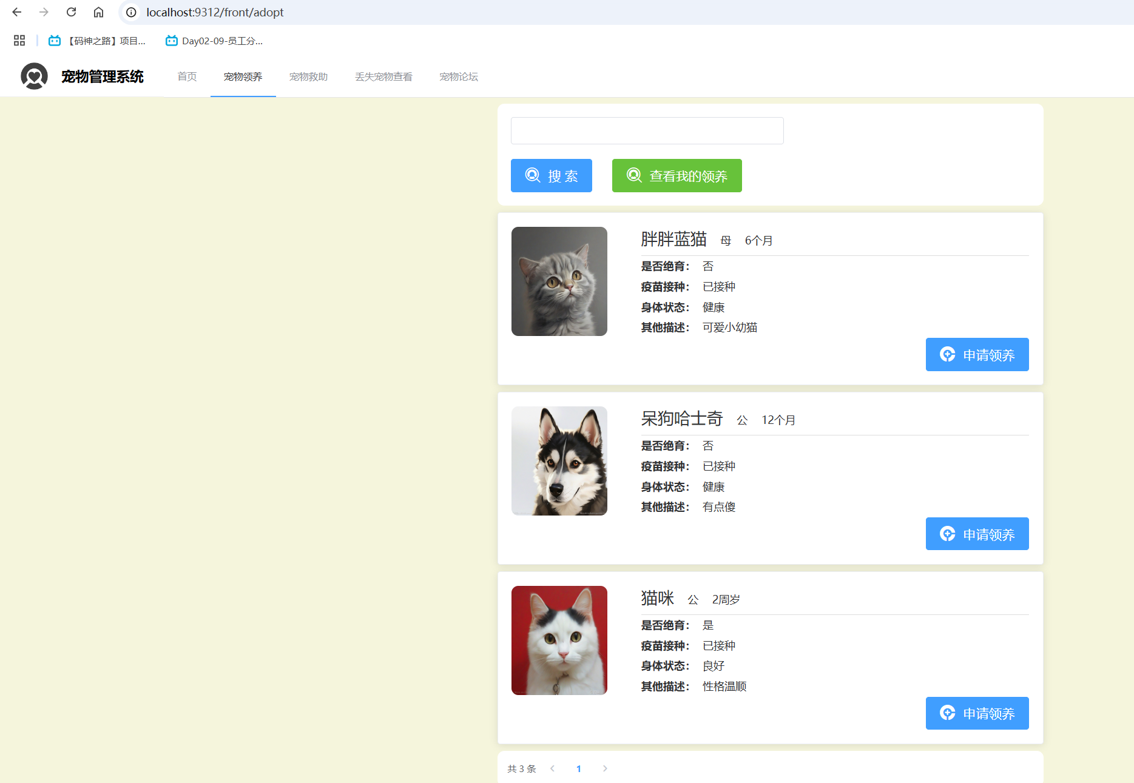Click the site information icon in address bar
The height and width of the screenshot is (783, 1134).
tap(131, 12)
